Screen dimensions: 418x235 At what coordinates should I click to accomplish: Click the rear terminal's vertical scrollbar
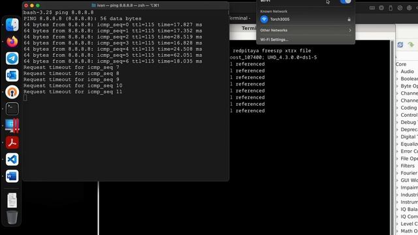[x=392, y=138]
